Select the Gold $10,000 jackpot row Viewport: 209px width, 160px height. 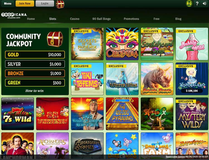click(x=35, y=55)
